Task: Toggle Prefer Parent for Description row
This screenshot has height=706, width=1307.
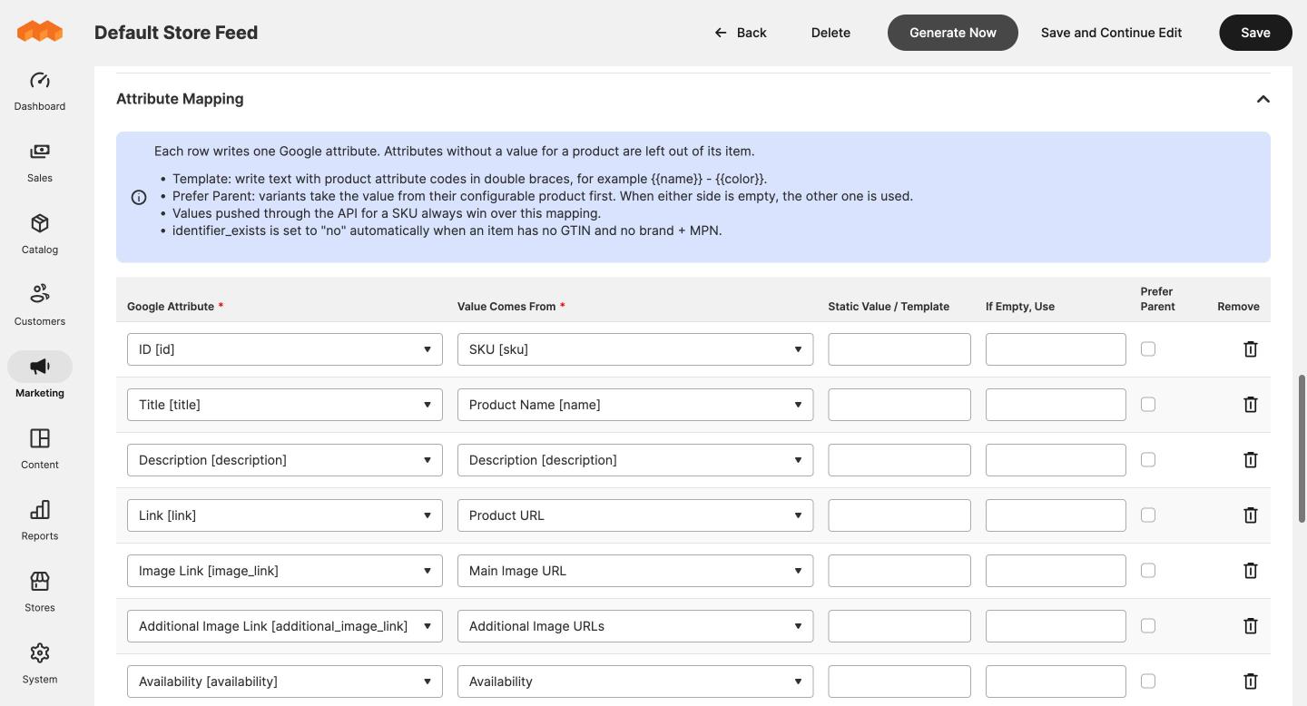Action: point(1148,459)
